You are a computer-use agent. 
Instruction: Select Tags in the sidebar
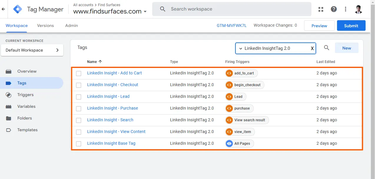[x=31, y=83]
